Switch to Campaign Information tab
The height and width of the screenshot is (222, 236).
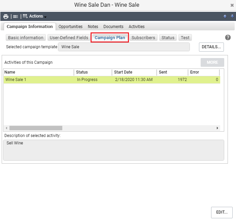[30, 27]
